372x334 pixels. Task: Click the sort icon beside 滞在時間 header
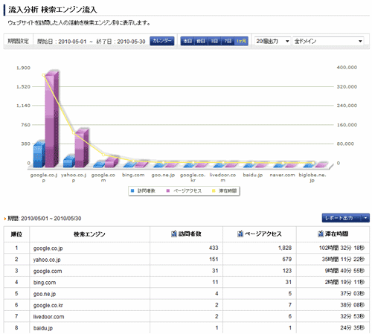click(321, 234)
